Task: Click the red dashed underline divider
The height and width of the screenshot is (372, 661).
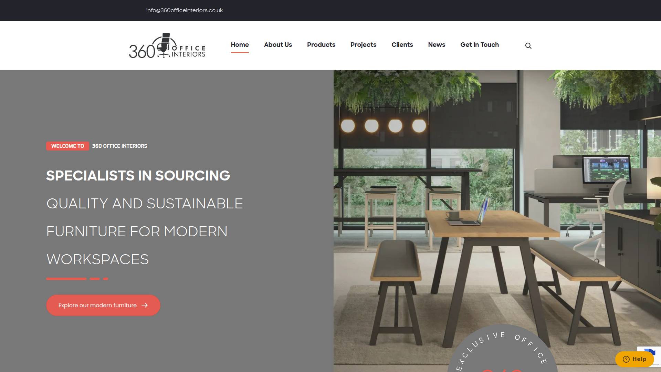Action: tap(77, 279)
